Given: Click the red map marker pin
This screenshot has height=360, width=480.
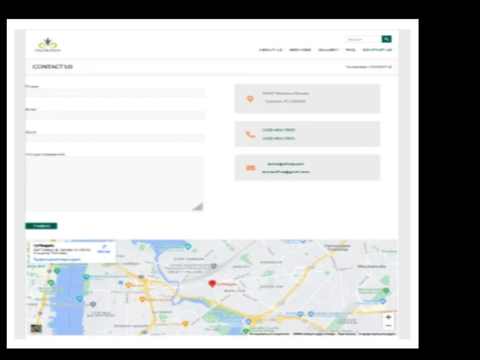Looking at the screenshot, I should pyautogui.click(x=212, y=284).
